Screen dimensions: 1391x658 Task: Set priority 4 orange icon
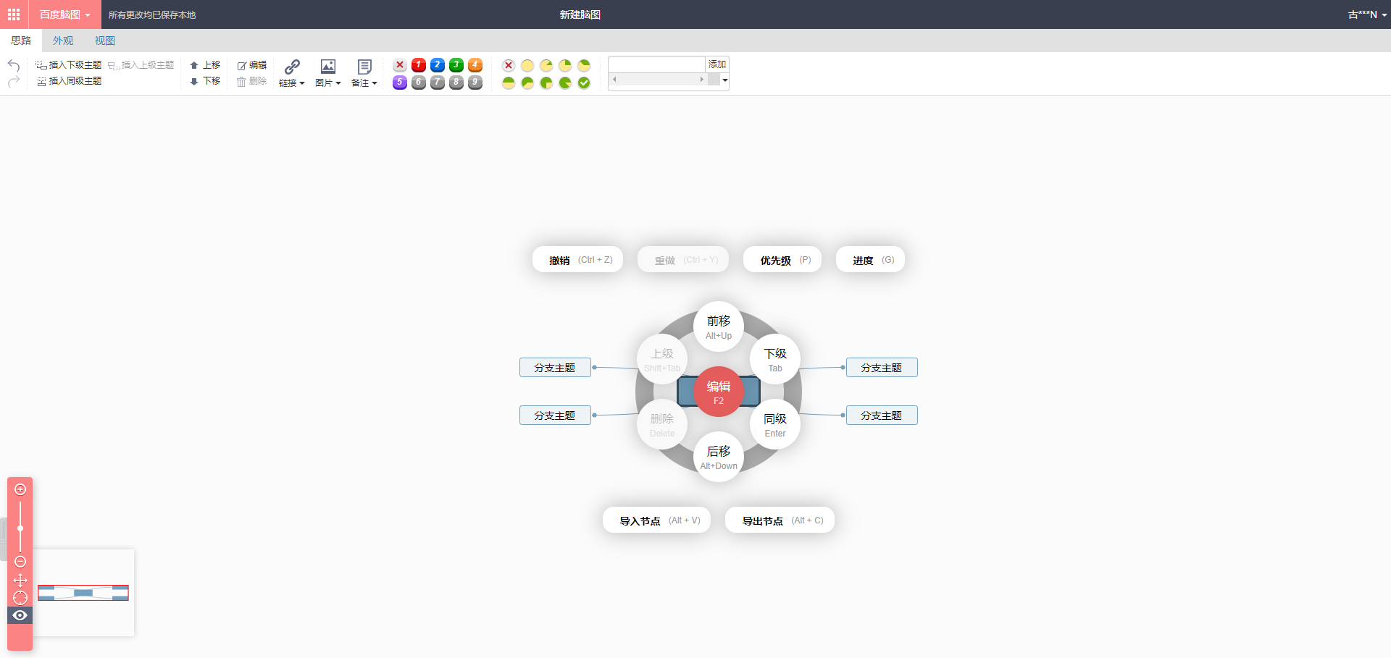coord(475,65)
